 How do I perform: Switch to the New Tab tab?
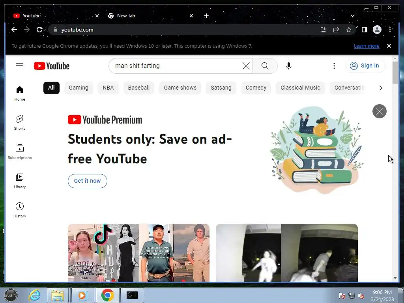pyautogui.click(x=151, y=16)
